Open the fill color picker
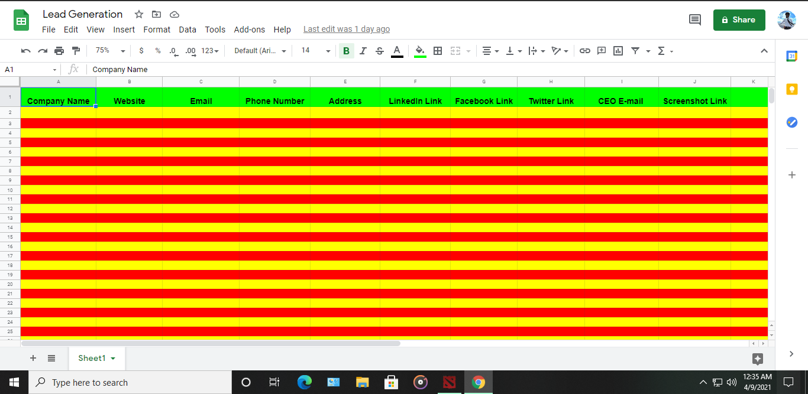Viewport: 808px width, 394px height. pos(420,51)
